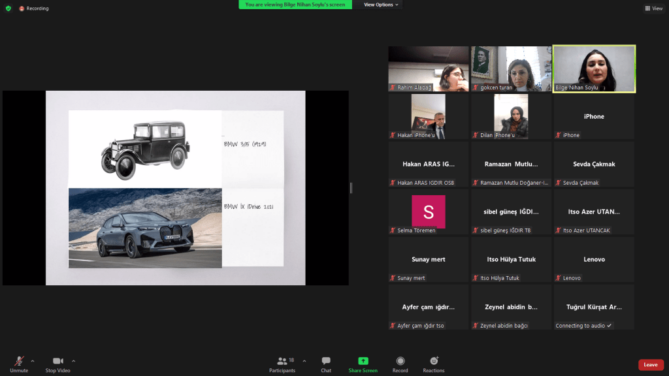Expand video options arrow beside Stop Video

pos(73,360)
